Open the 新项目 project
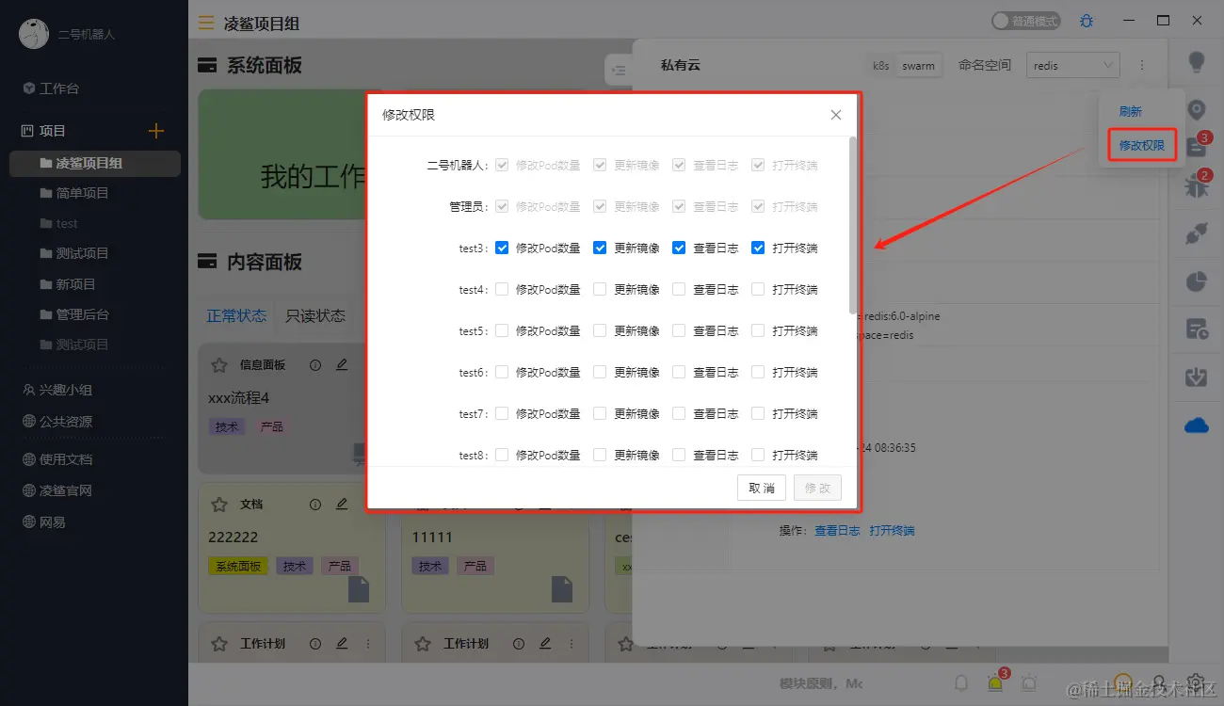This screenshot has width=1224, height=706. (75, 284)
